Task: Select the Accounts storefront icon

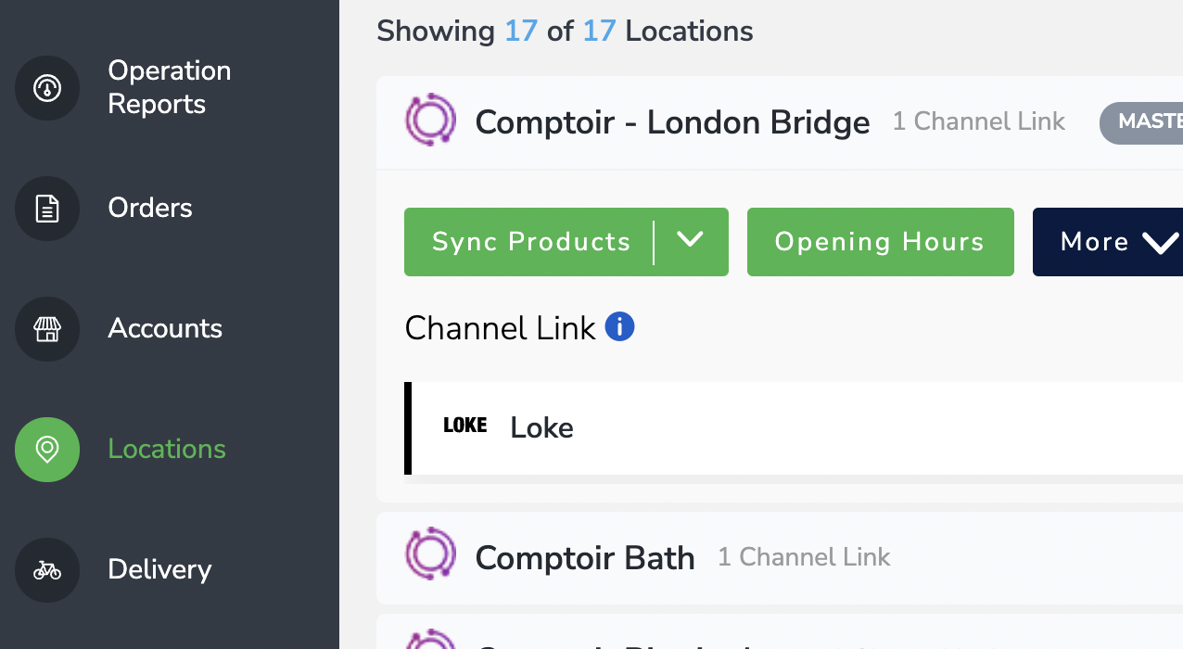Action: (x=47, y=329)
